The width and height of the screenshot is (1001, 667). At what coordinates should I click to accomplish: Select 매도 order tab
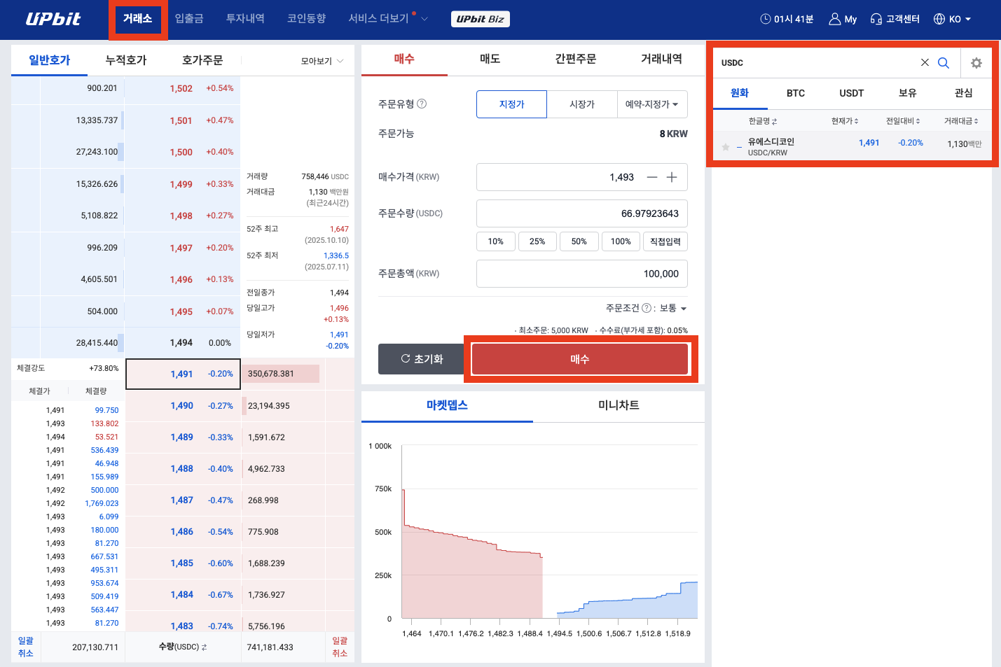pyautogui.click(x=490, y=59)
